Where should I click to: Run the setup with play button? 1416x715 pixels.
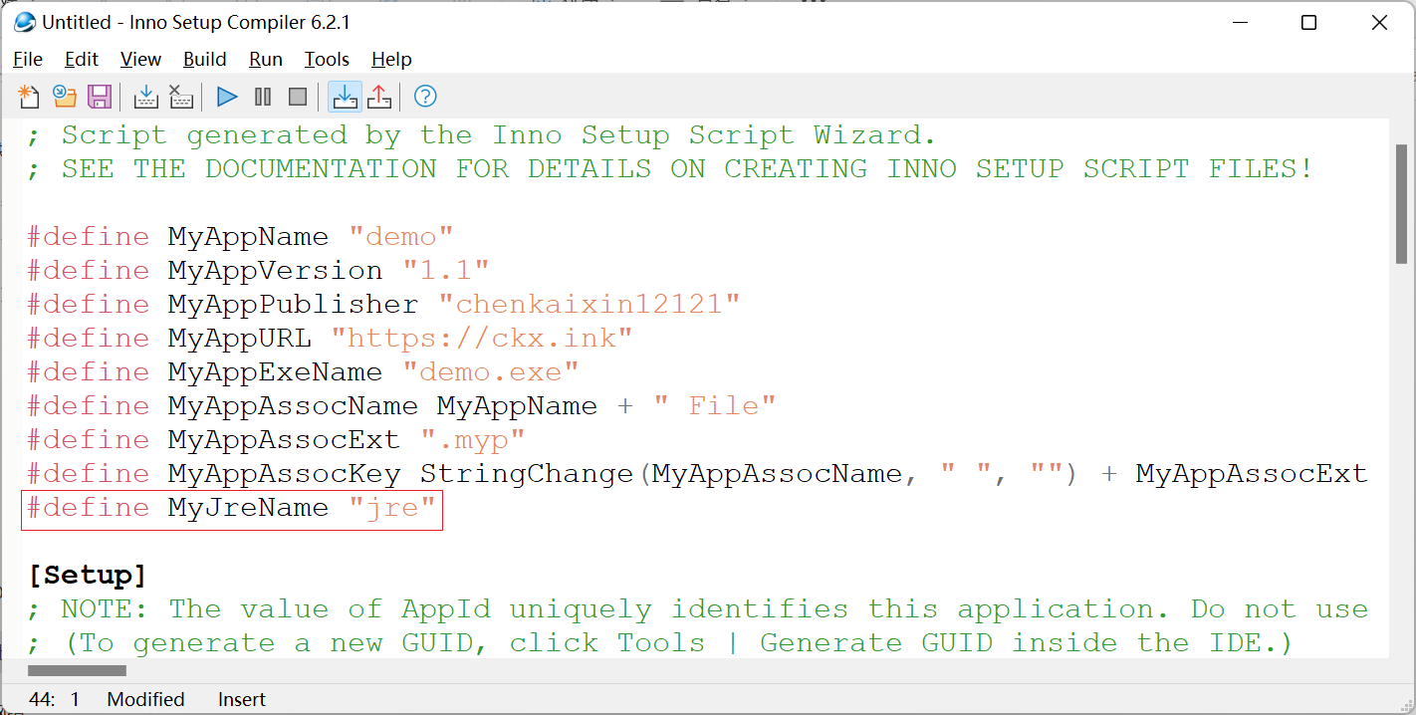tap(227, 97)
